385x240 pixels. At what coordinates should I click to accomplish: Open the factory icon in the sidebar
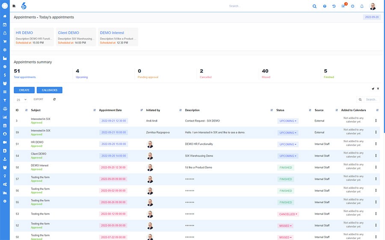pos(5,58)
